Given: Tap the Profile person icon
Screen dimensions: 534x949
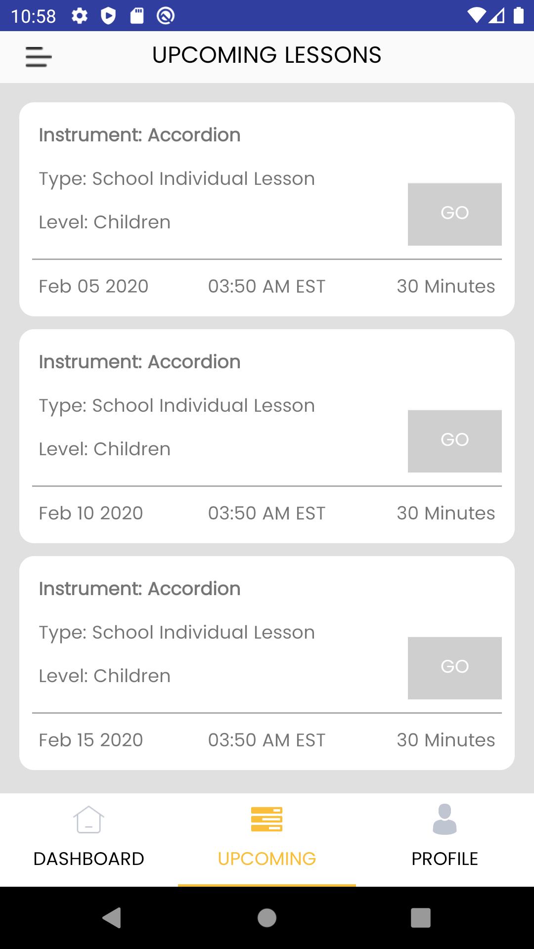Looking at the screenshot, I should (445, 819).
